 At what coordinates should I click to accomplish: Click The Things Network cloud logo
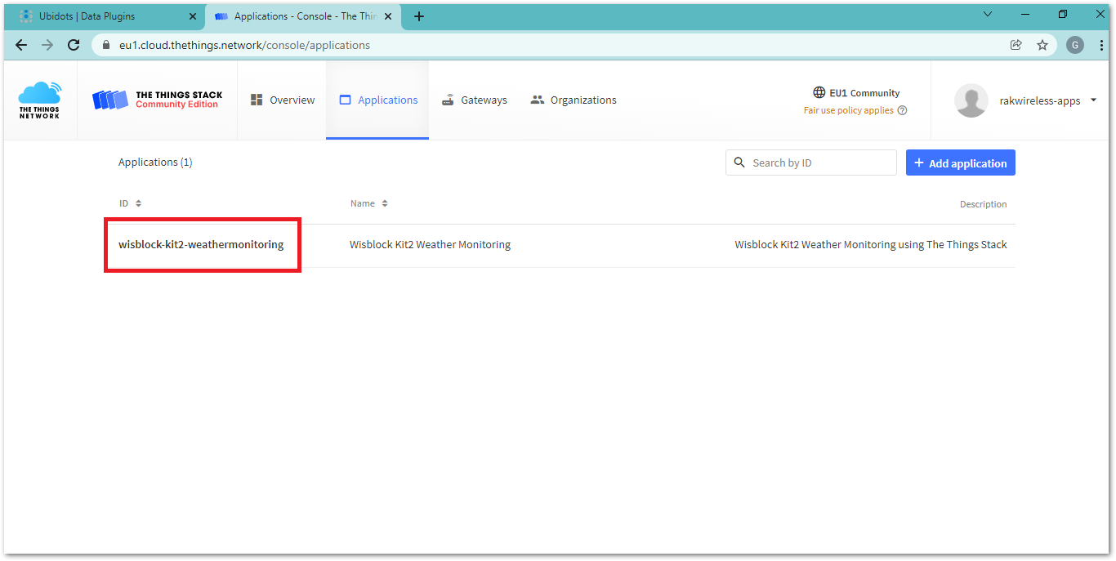pyautogui.click(x=39, y=100)
